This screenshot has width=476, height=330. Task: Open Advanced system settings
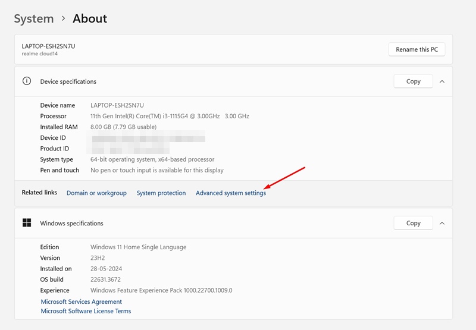pyautogui.click(x=231, y=193)
